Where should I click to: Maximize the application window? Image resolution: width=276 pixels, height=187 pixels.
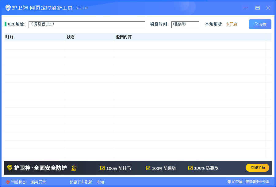[x=257, y=8]
